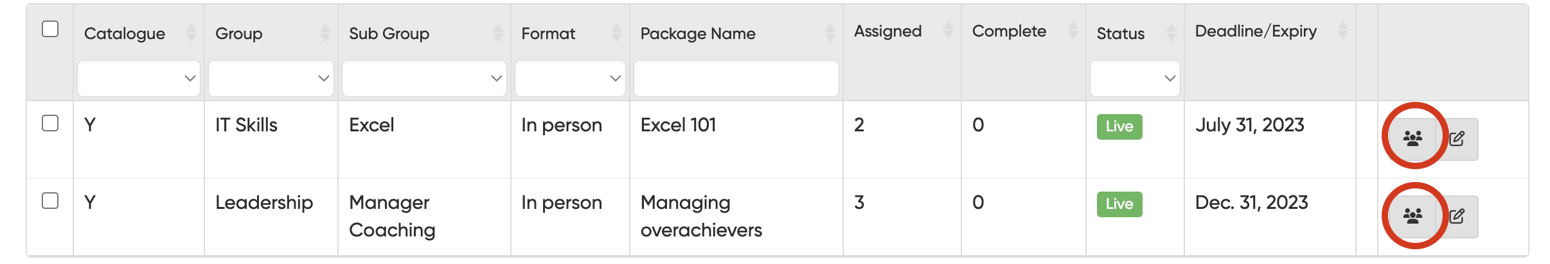Screen dimensions: 1550x264
Task: Sort by Deadline/Expiry column arrows
Action: coord(1342,30)
